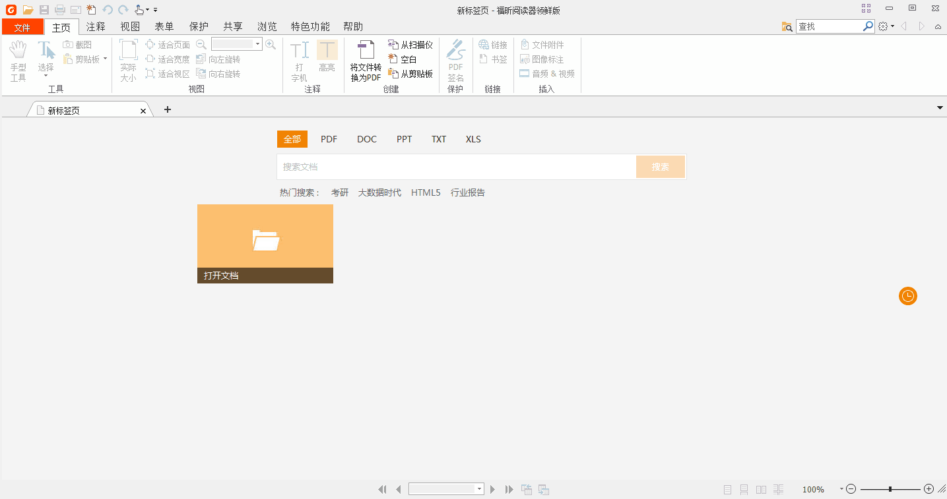947x499 pixels.
Task: Select the PDF filter tab
Action: (x=329, y=139)
